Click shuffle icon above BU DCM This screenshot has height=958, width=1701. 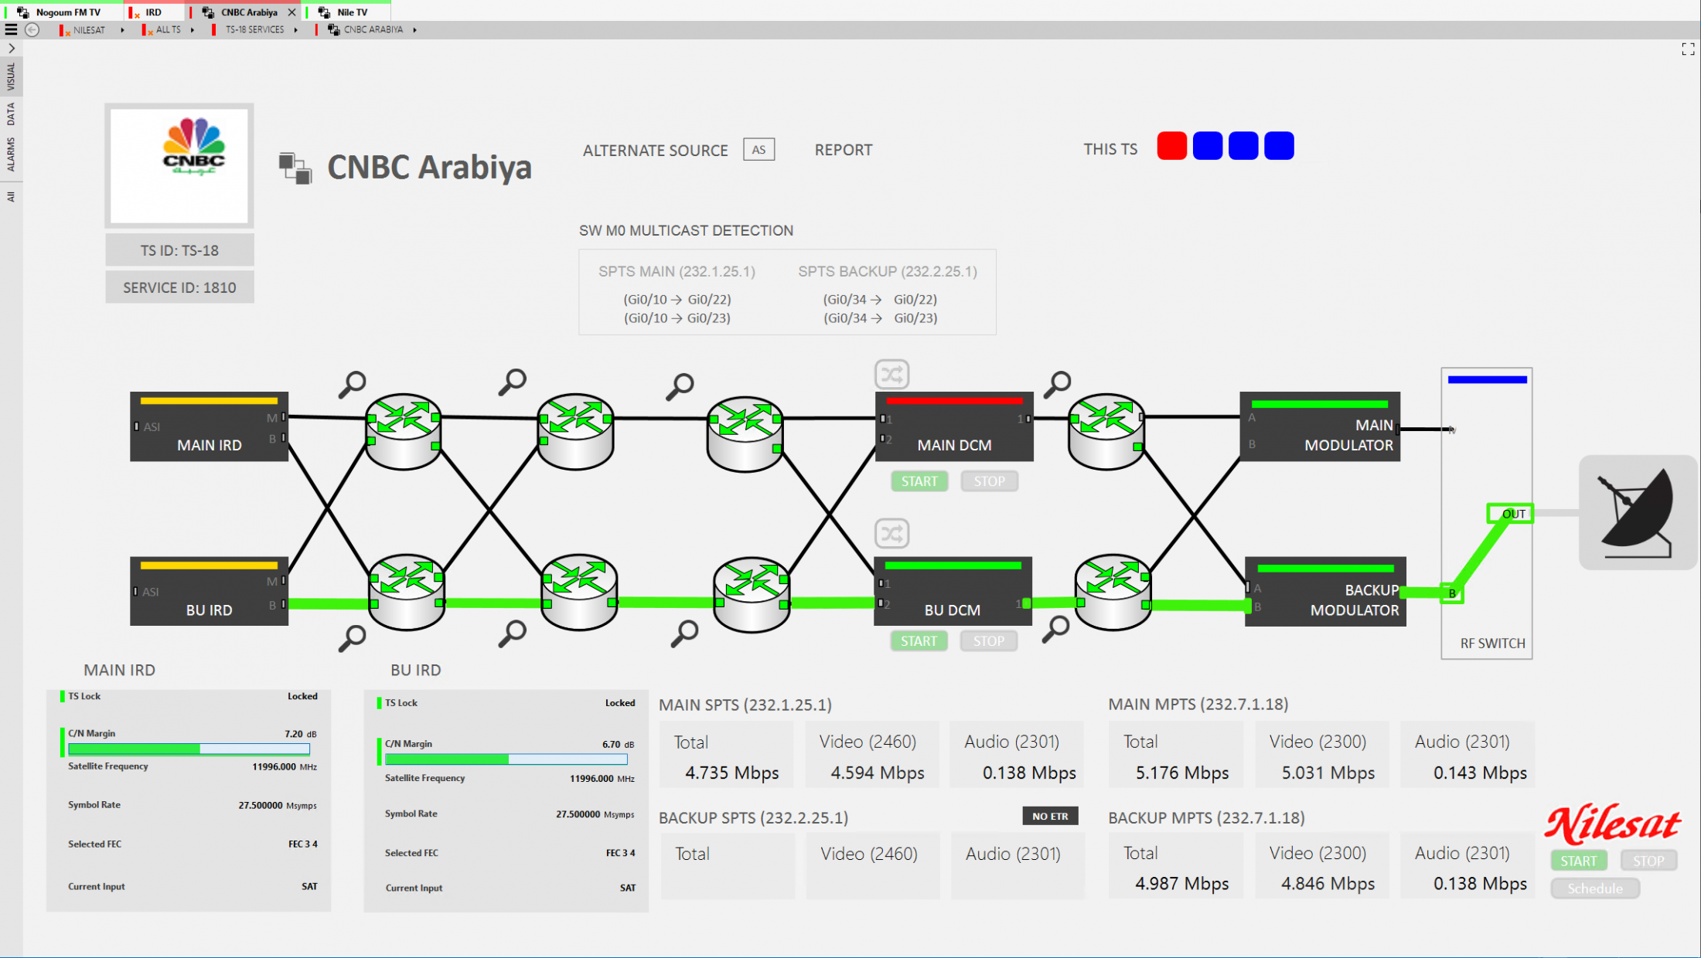coord(891,534)
